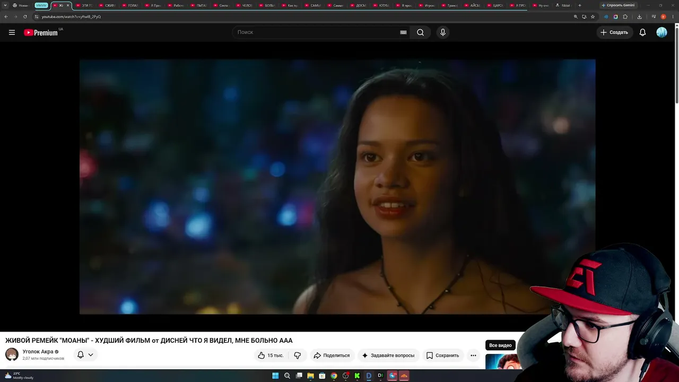Switch to the АЙСБЕ tab
This screenshot has height=382, width=679.
pyautogui.click(x=472, y=5)
